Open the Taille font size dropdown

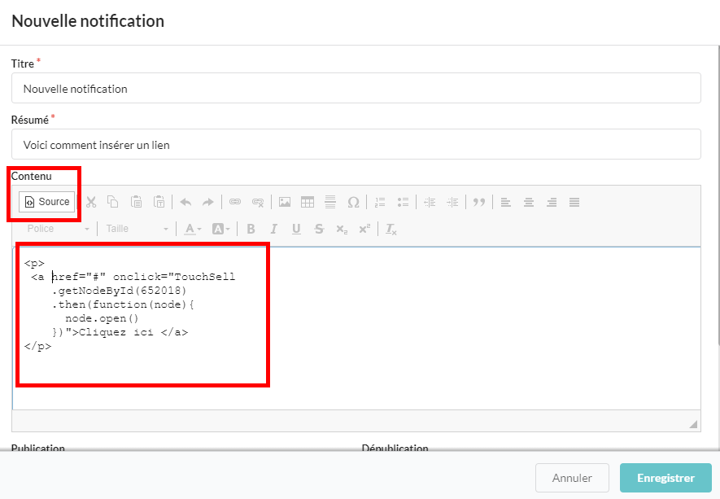pos(137,229)
